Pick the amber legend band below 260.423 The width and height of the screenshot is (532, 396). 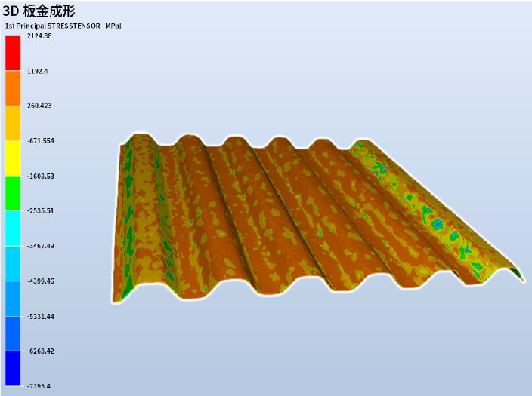(13, 123)
